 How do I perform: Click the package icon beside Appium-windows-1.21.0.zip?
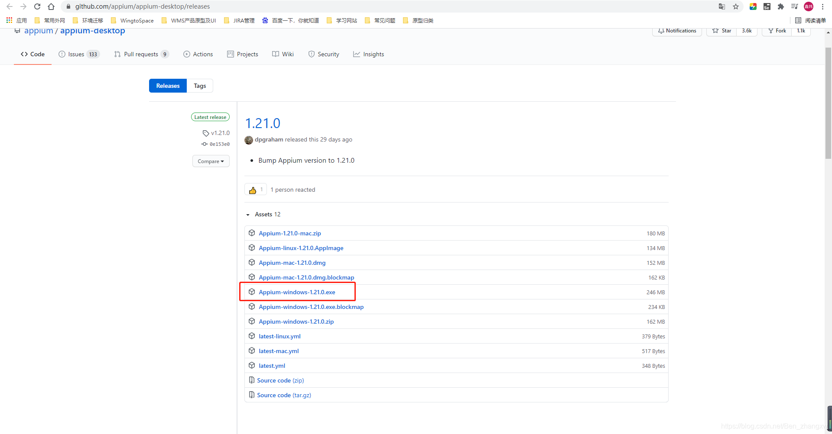coord(252,321)
